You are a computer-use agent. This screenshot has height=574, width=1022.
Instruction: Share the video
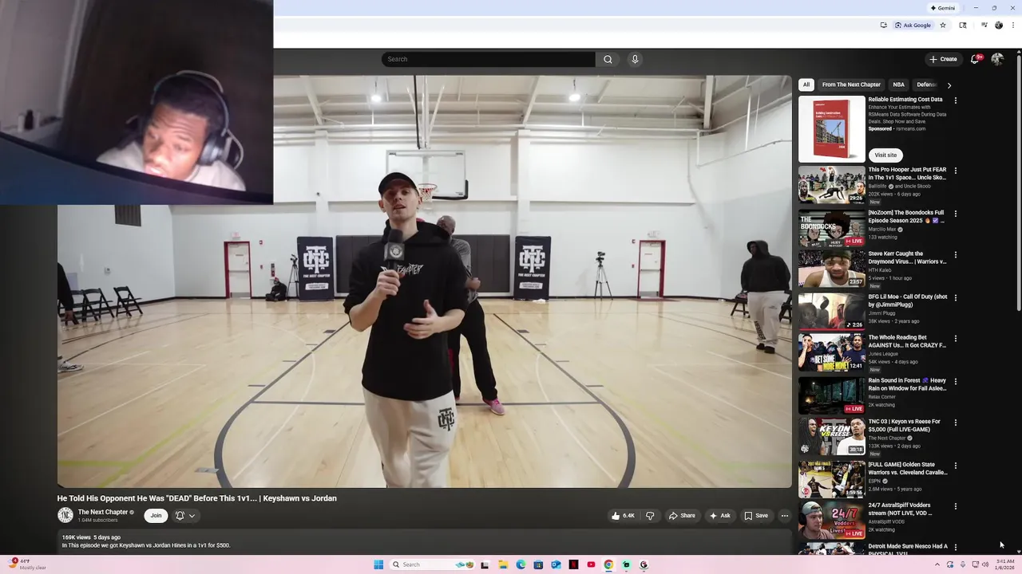tap(681, 516)
